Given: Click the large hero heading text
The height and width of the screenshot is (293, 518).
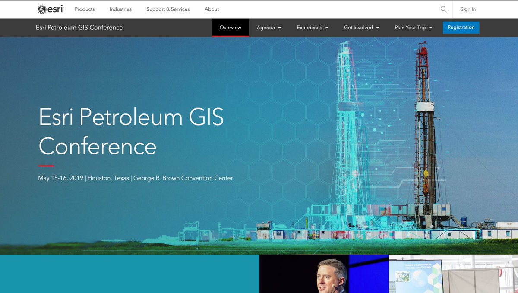Looking at the screenshot, I should (x=131, y=131).
